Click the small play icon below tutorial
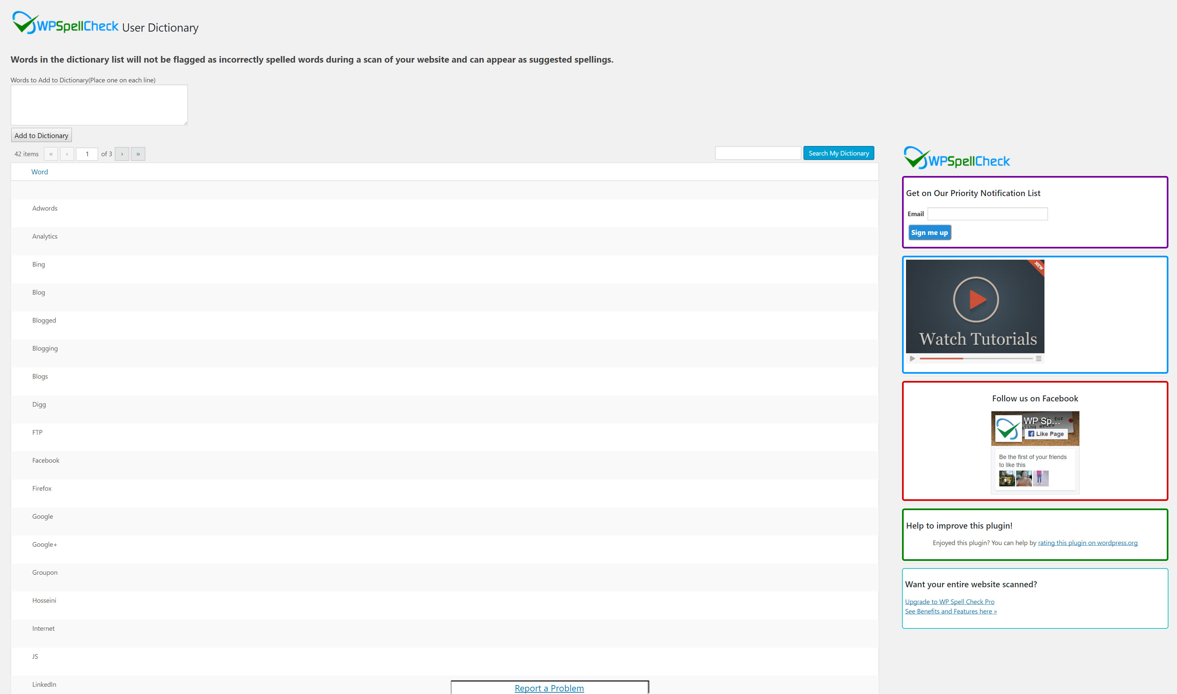 (x=912, y=359)
